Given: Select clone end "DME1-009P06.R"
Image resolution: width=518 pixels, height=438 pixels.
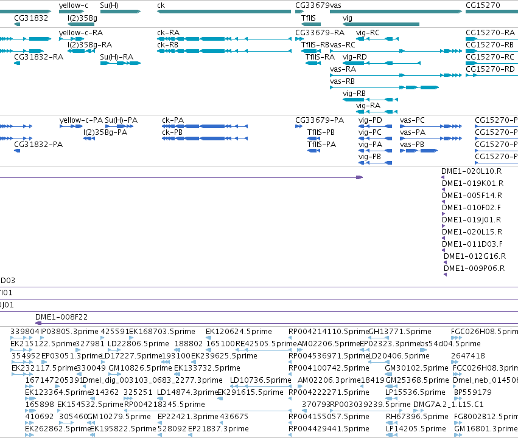Looking at the screenshot, I should pos(474,269).
